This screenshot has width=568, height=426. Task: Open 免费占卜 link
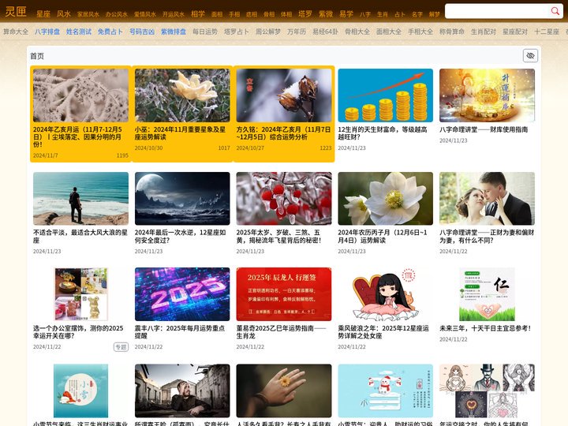tap(110, 32)
